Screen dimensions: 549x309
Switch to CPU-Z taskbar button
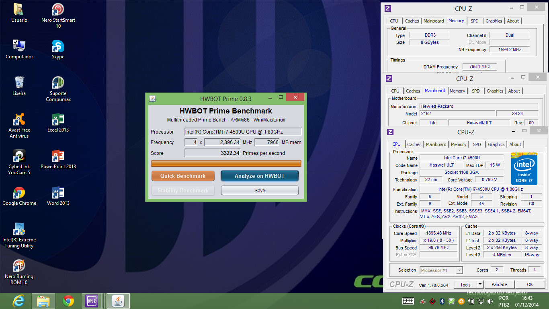pos(92,301)
